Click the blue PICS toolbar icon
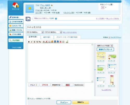 58,42
